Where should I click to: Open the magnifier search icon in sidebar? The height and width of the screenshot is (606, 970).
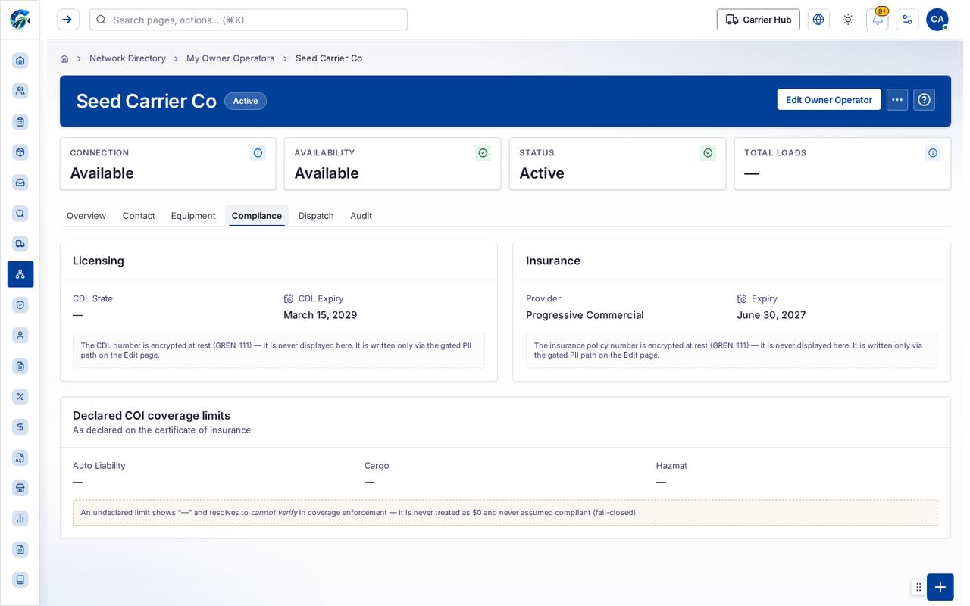pos(20,214)
